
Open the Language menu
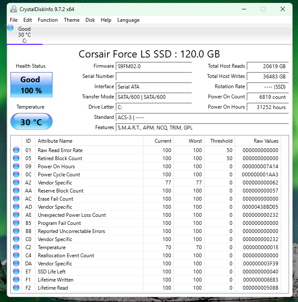(x=128, y=20)
